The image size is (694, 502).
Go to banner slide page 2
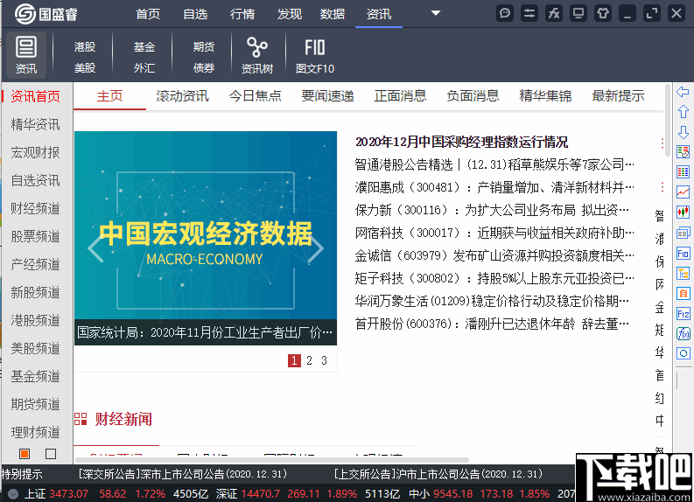pos(309,360)
